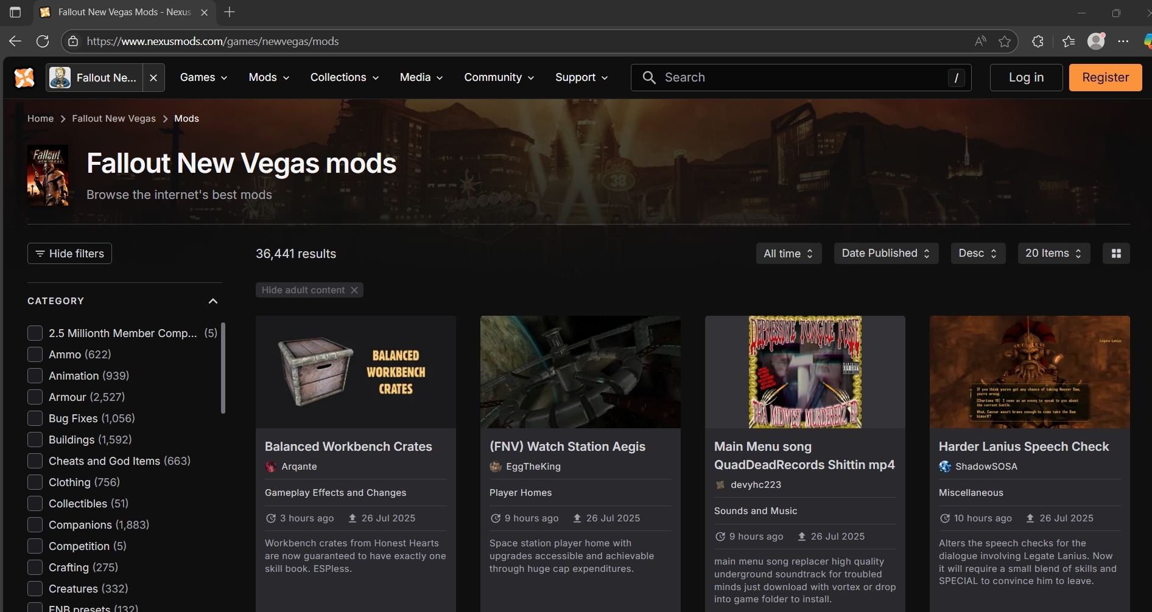
Task: Click Arqante's author avatar icon
Action: pyautogui.click(x=271, y=467)
